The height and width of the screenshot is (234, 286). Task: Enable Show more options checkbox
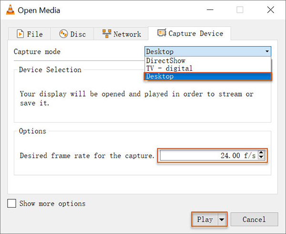12,204
